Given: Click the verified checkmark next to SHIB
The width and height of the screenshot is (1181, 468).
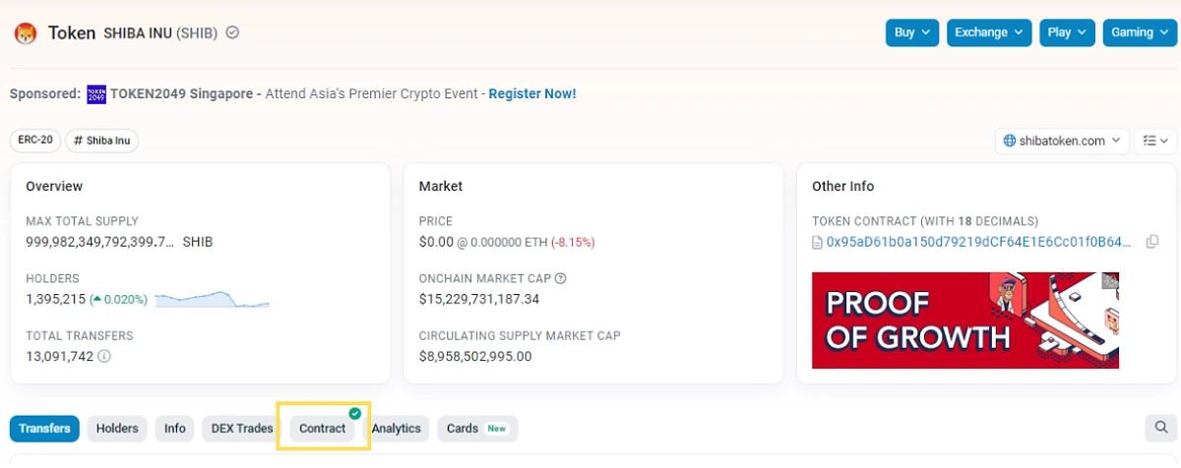Looking at the screenshot, I should (232, 32).
